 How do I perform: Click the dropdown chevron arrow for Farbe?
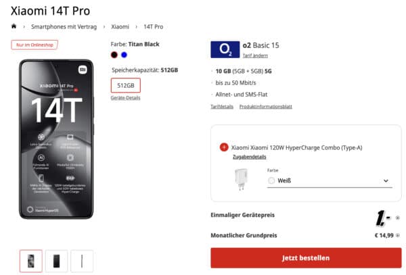(386, 180)
